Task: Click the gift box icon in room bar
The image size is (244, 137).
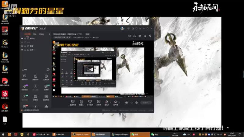Action: (x=130, y=36)
